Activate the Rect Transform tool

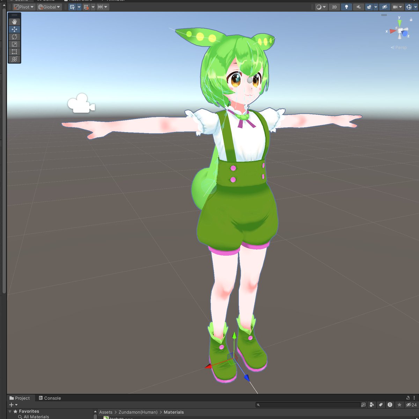(14, 51)
